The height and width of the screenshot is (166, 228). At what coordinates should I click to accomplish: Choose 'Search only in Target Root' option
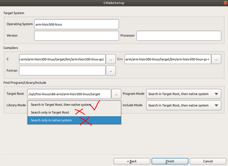74,112
